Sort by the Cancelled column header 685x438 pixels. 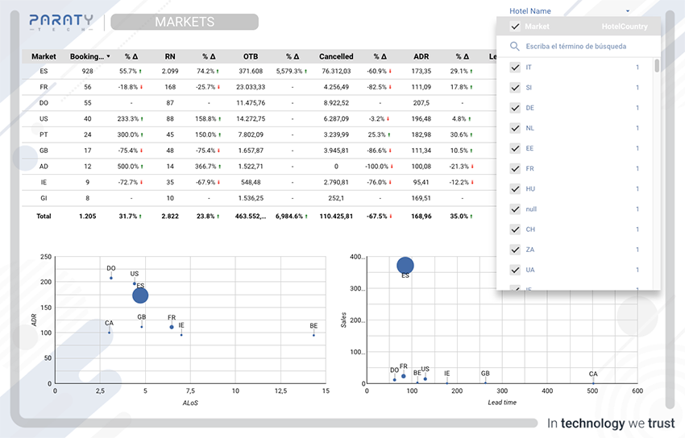pyautogui.click(x=336, y=56)
